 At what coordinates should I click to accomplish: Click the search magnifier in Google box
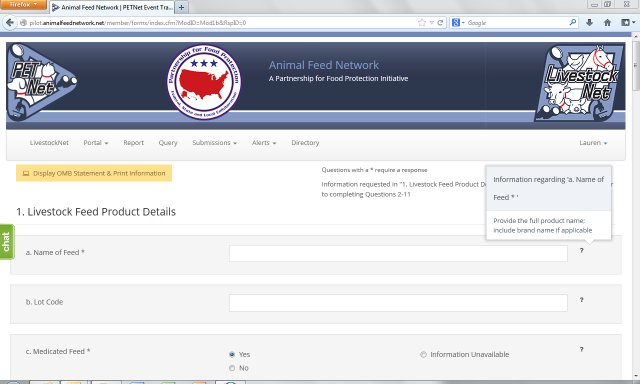(573, 22)
